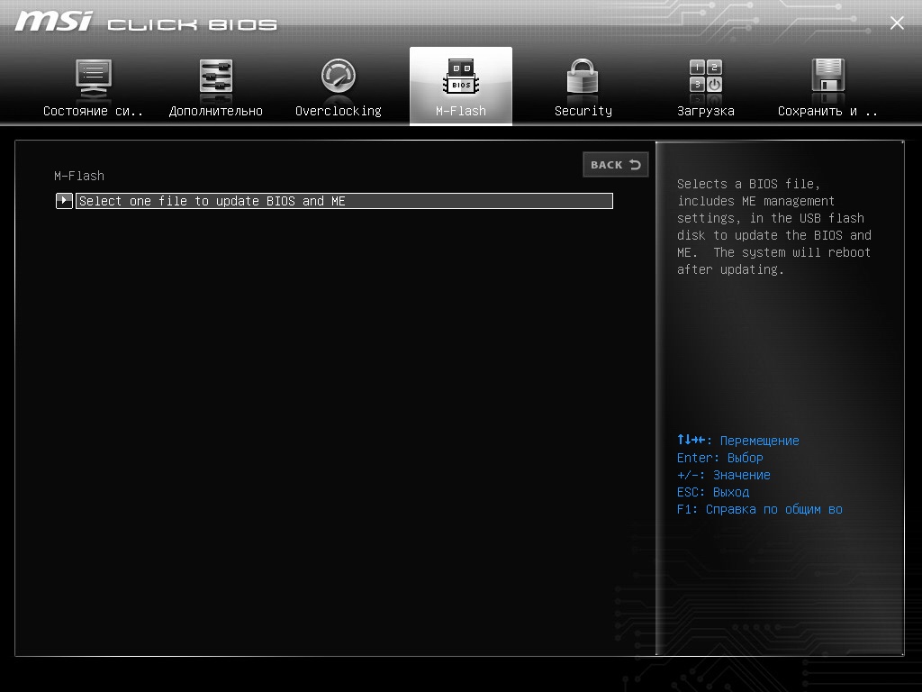Click the floppy disk save icon

828,76
